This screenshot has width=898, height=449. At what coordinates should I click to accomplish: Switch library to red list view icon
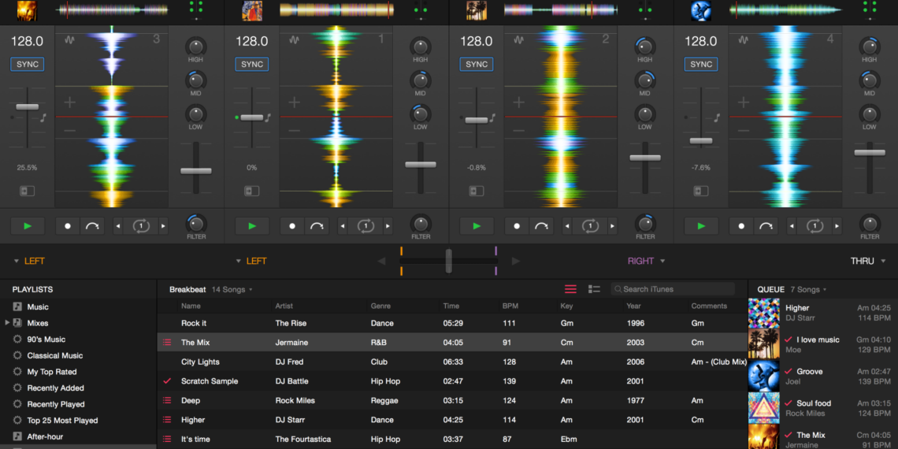571,289
